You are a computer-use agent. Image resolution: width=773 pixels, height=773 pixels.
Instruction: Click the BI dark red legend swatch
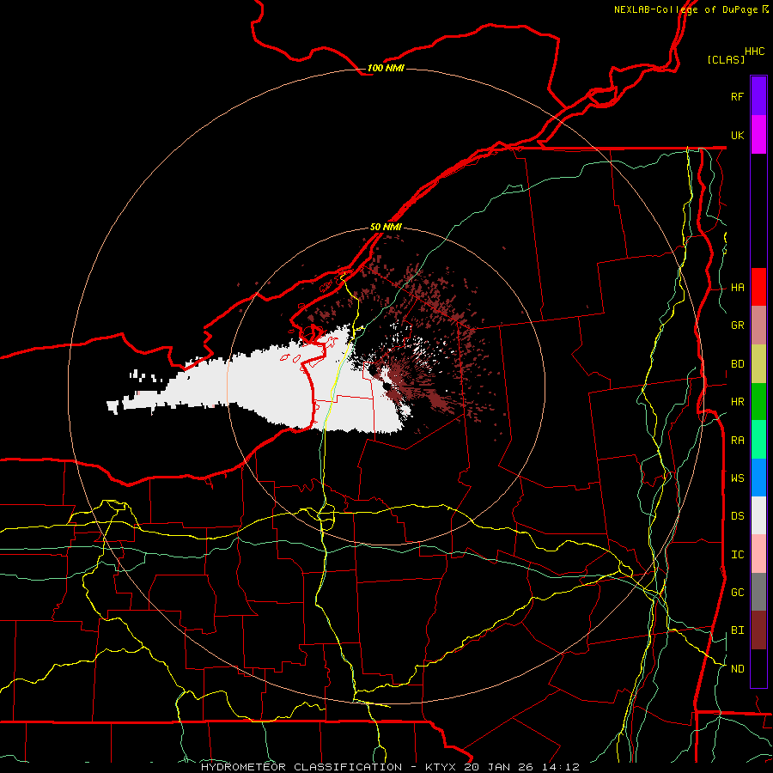pos(758,630)
